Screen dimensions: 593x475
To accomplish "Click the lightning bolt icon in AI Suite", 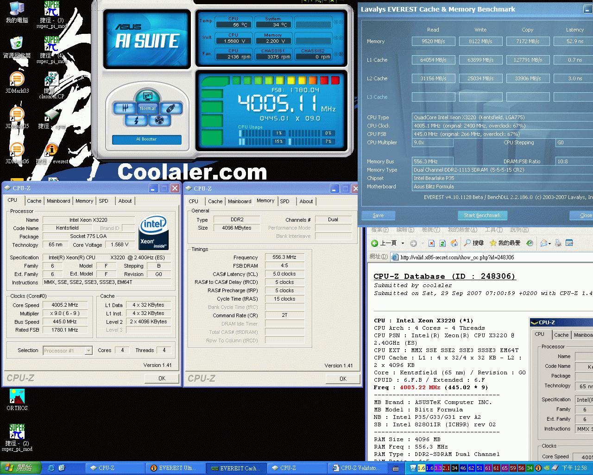I will click(x=136, y=121).
